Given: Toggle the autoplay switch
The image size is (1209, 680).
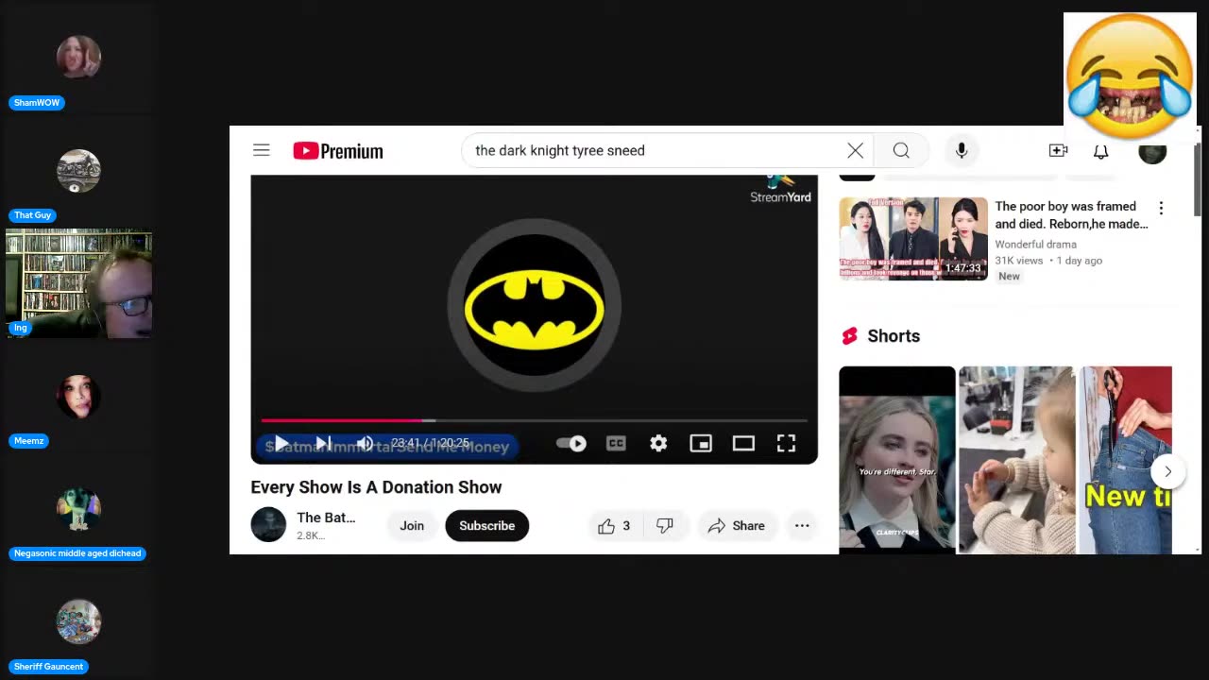Looking at the screenshot, I should (x=571, y=443).
